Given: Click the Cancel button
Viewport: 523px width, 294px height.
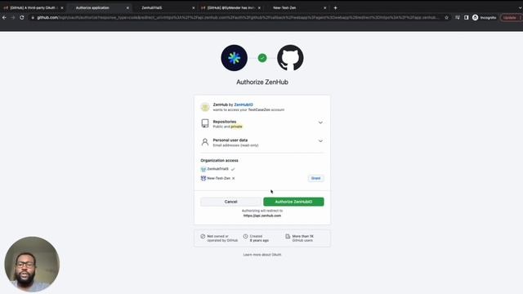Looking at the screenshot, I should [230, 202].
